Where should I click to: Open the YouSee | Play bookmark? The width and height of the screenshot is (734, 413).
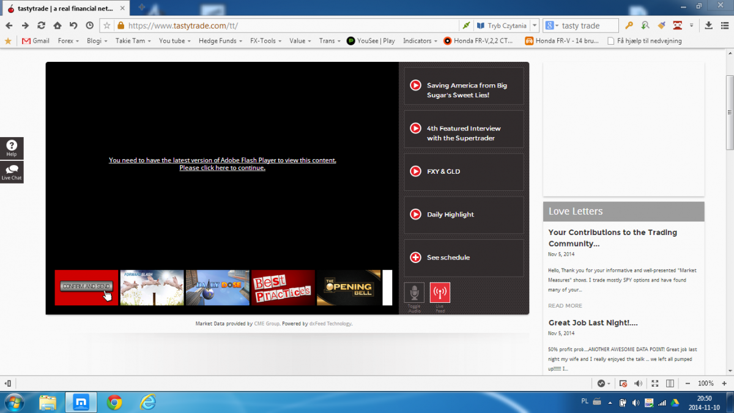371,41
